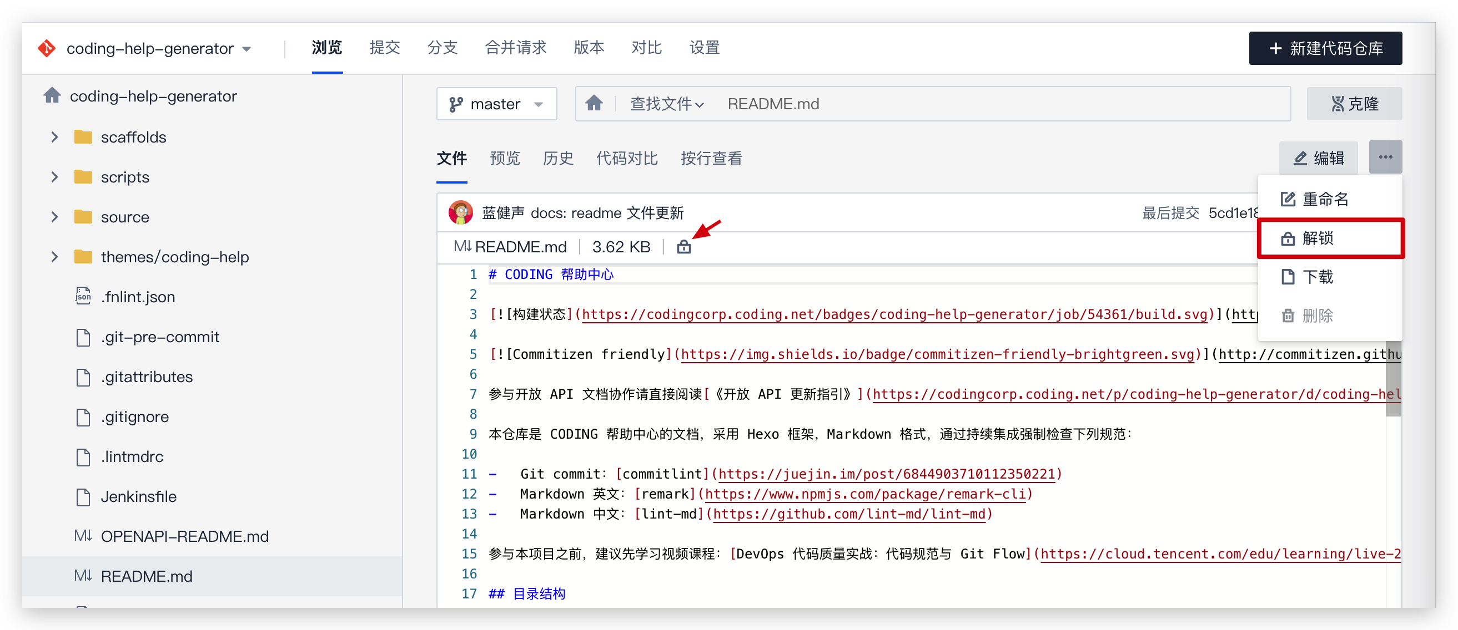Open the 分支 tab
Viewport: 1458px width, 630px height.
click(443, 48)
